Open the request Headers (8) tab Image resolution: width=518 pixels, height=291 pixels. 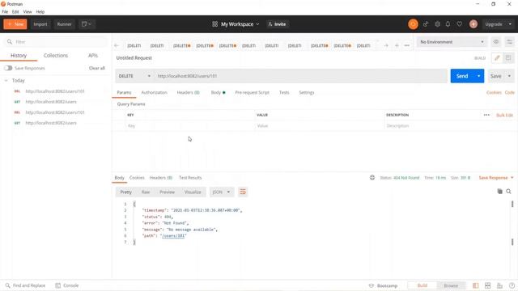pos(188,92)
